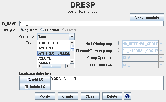Click the ID_NAME input field
This screenshot has width=166, height=102.
(x=91, y=24)
